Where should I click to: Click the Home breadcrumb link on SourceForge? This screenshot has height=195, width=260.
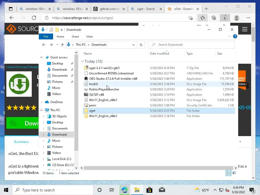[x=10, y=67]
